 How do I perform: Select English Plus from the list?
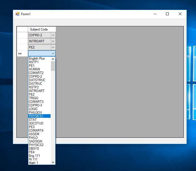pos(39,58)
